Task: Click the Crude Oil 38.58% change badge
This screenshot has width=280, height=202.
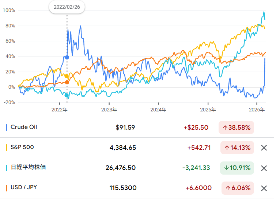Action: (x=237, y=127)
